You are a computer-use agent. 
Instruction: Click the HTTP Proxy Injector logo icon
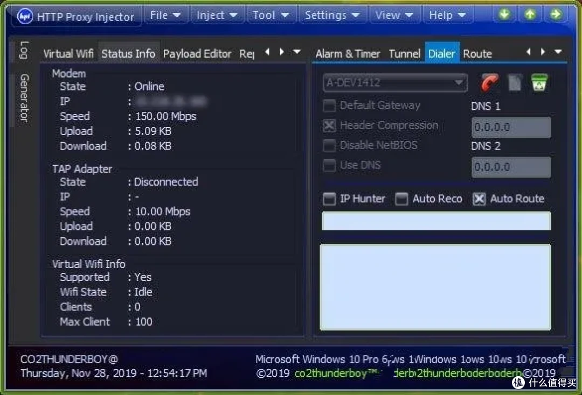tap(25, 16)
